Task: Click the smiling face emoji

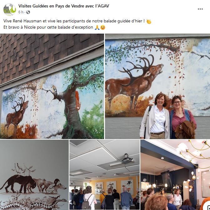Action: click(103, 27)
